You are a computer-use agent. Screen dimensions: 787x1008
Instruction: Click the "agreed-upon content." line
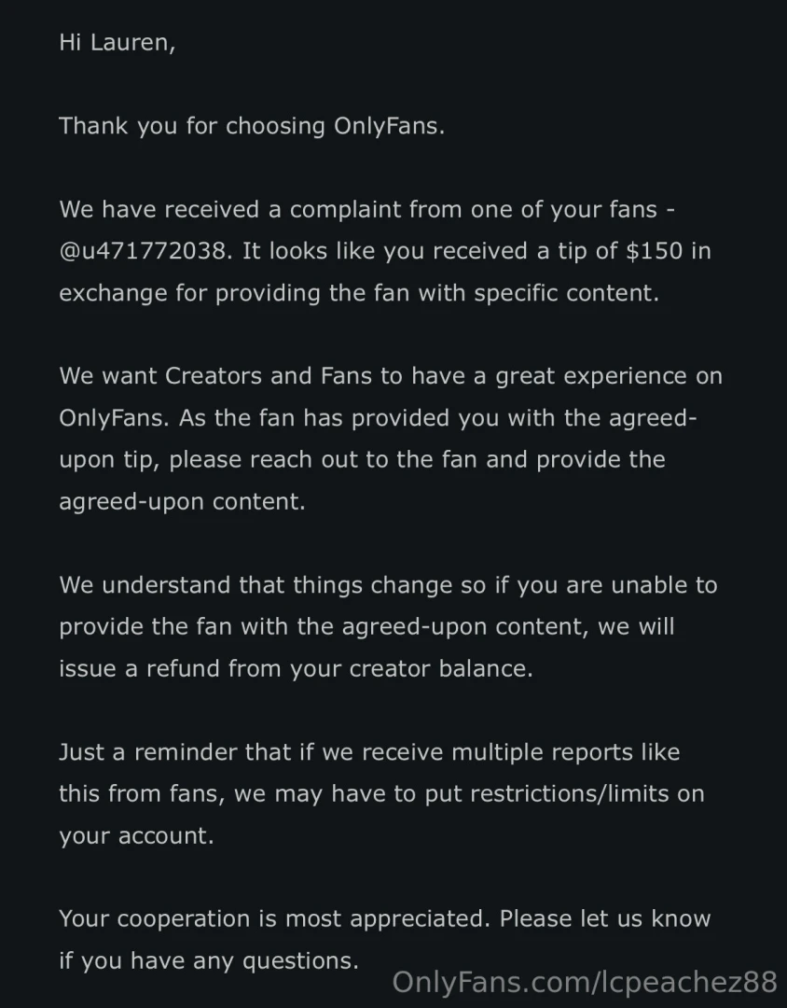182,501
